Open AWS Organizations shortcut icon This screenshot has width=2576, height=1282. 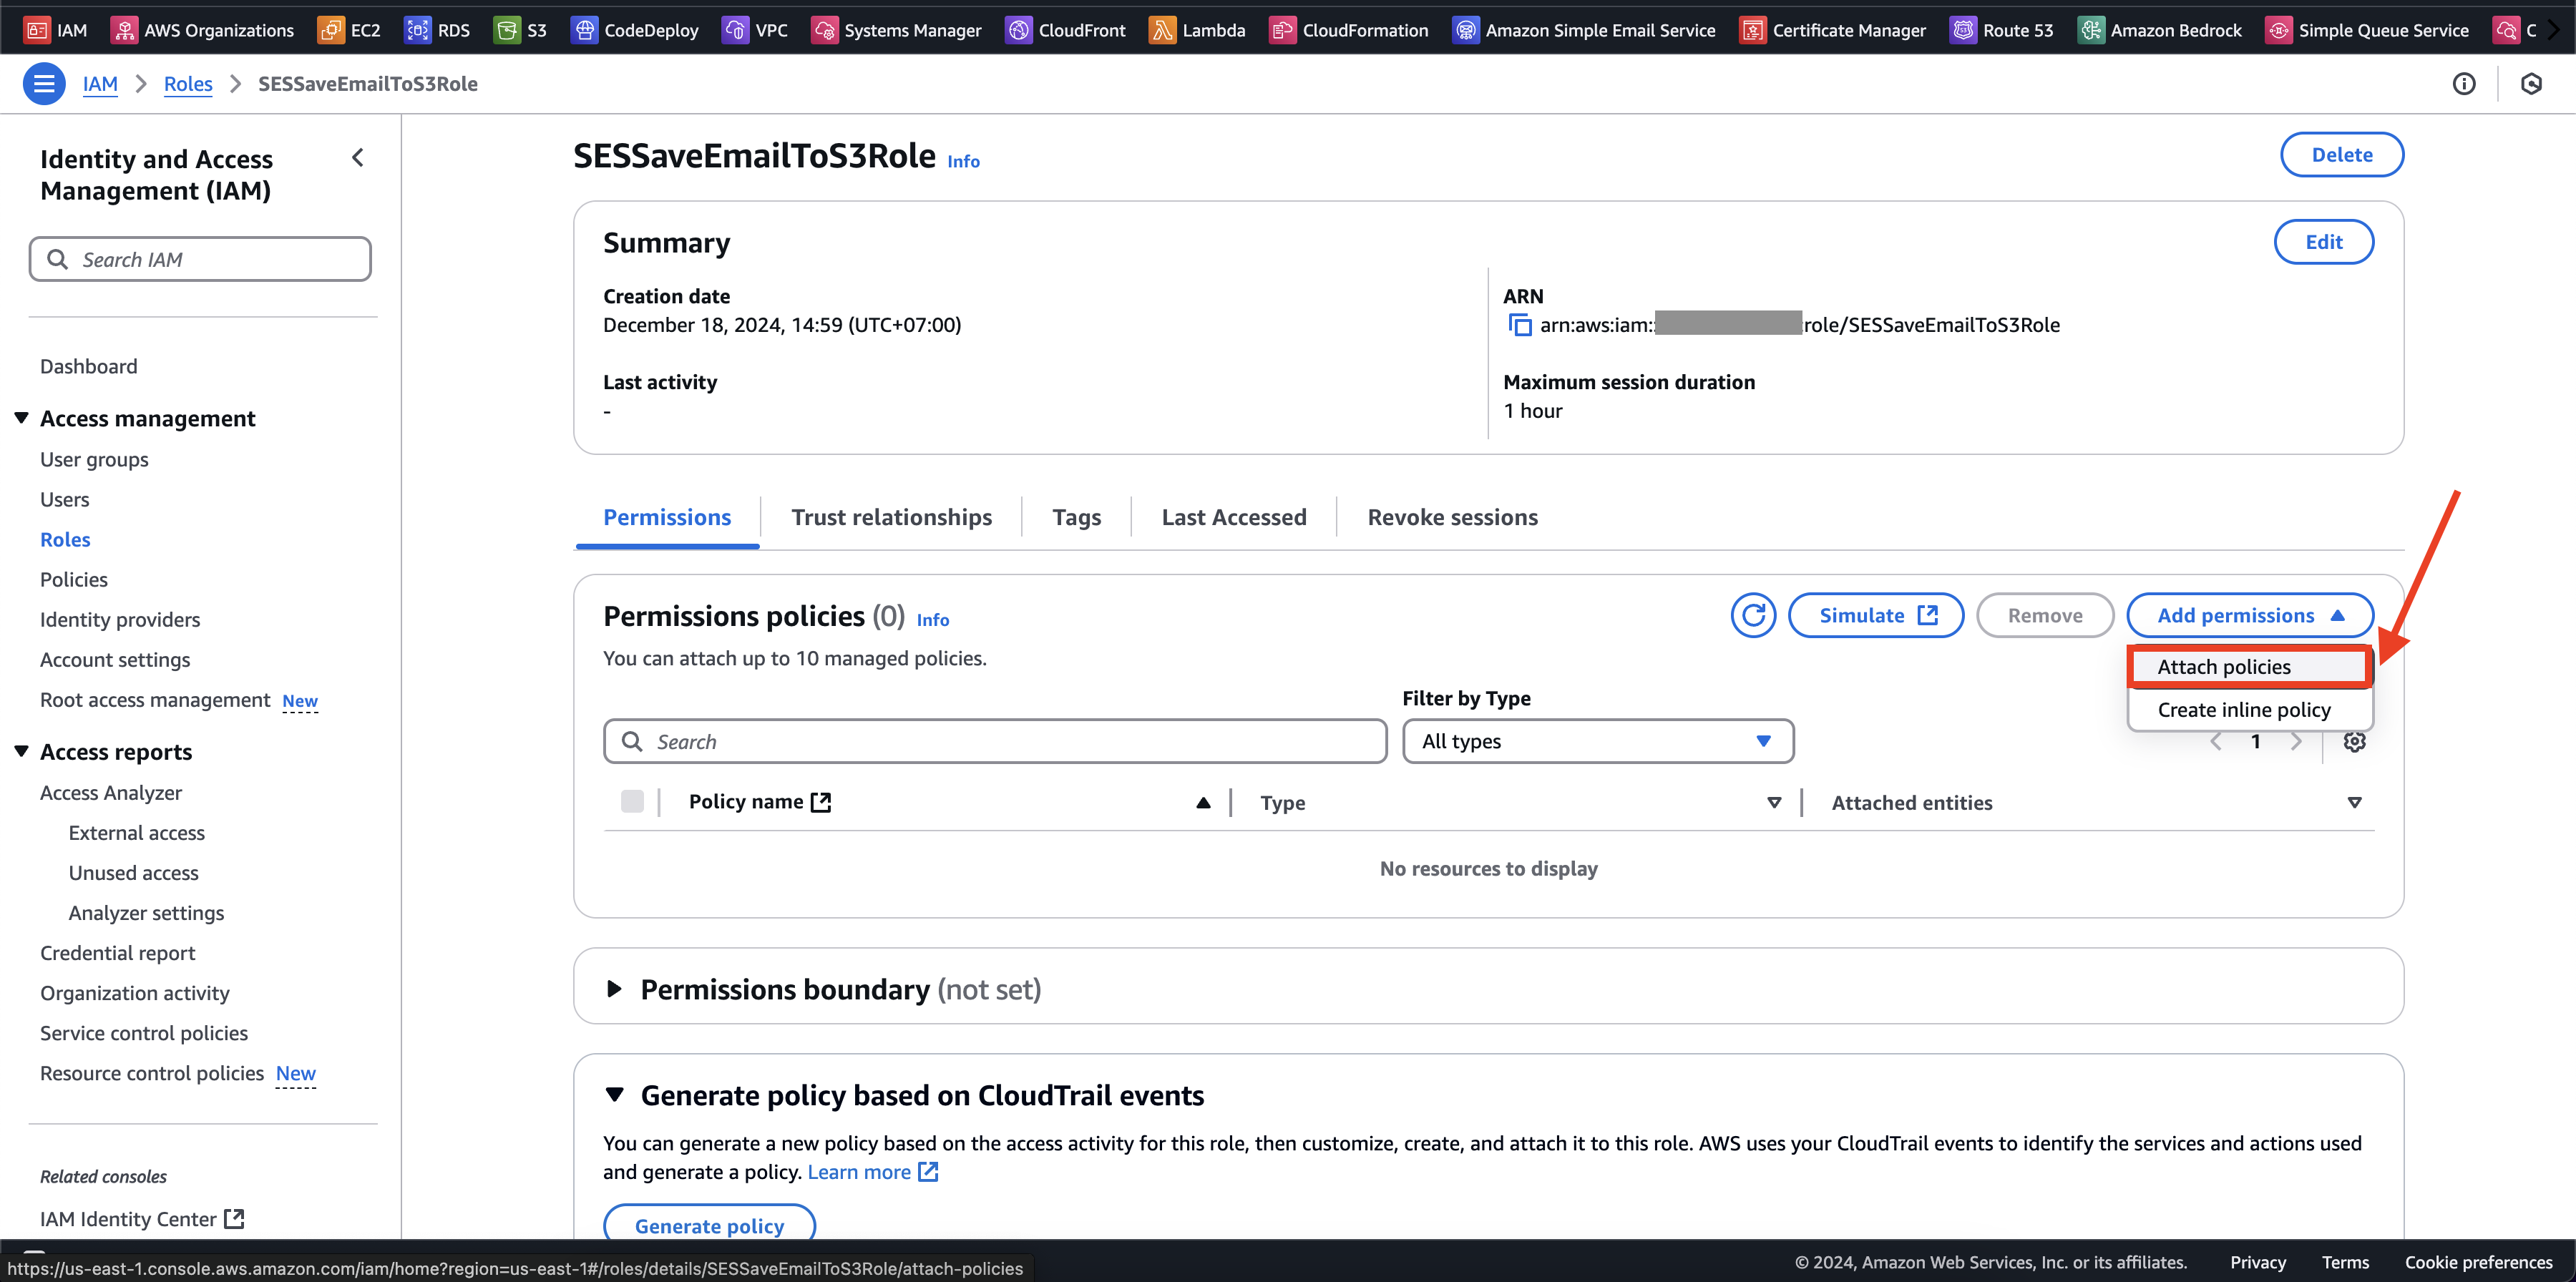point(124,30)
